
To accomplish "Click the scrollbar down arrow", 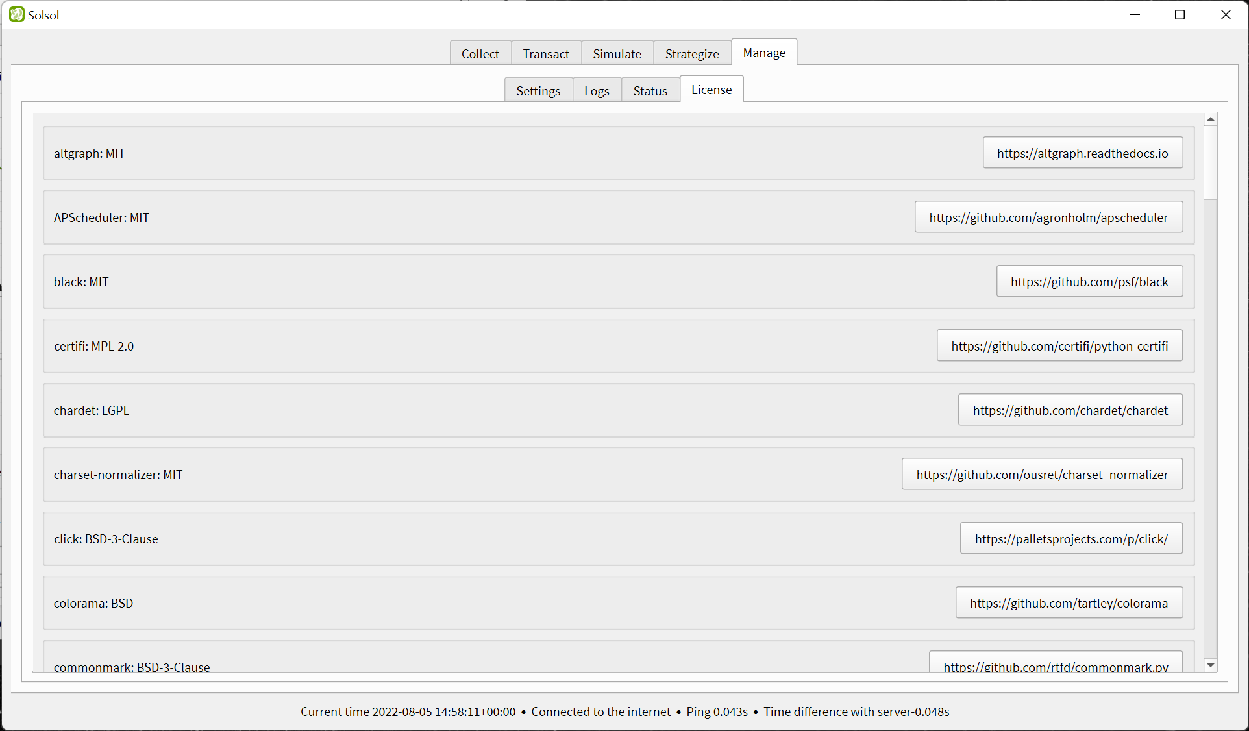I will [x=1211, y=665].
